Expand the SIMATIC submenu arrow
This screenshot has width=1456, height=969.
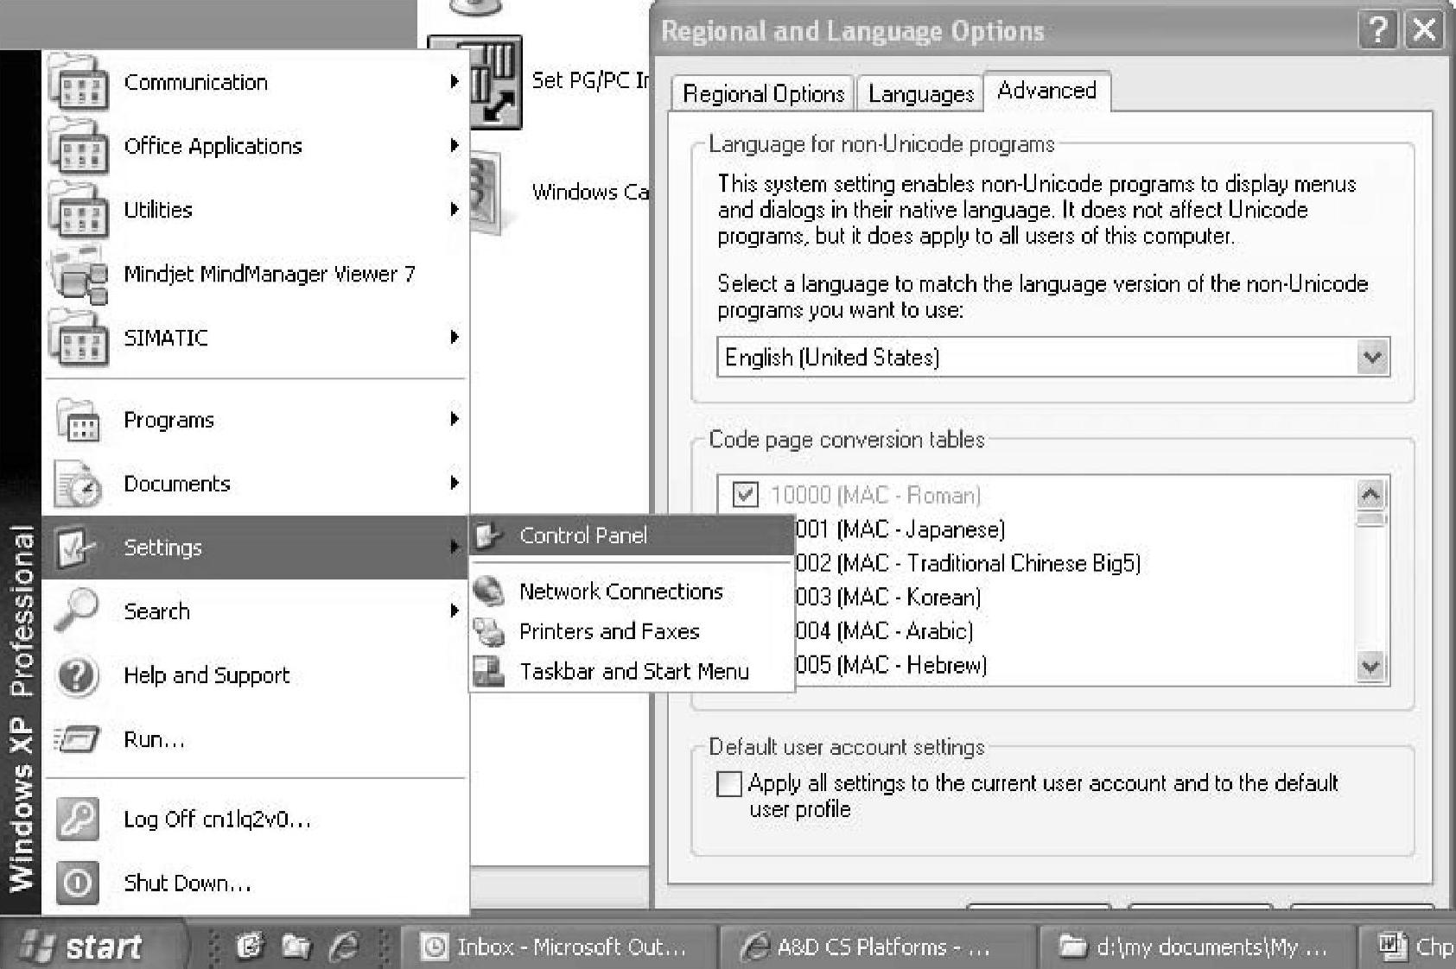point(455,337)
